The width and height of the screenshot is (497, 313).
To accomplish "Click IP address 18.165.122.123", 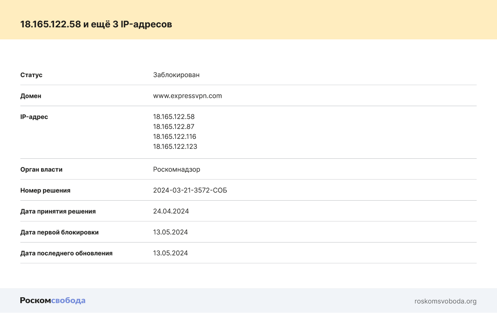I will click(x=175, y=146).
